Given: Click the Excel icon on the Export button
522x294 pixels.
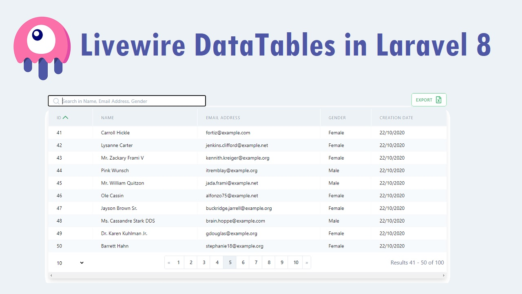Looking at the screenshot, I should [x=439, y=100].
